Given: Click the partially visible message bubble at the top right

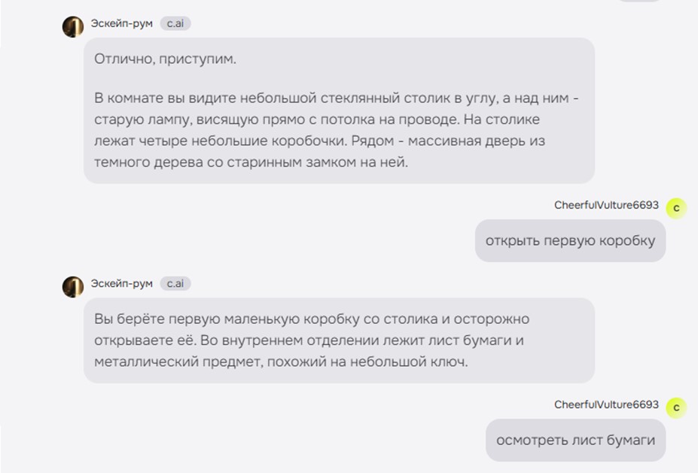Looking at the screenshot, I should click(x=639, y=1).
